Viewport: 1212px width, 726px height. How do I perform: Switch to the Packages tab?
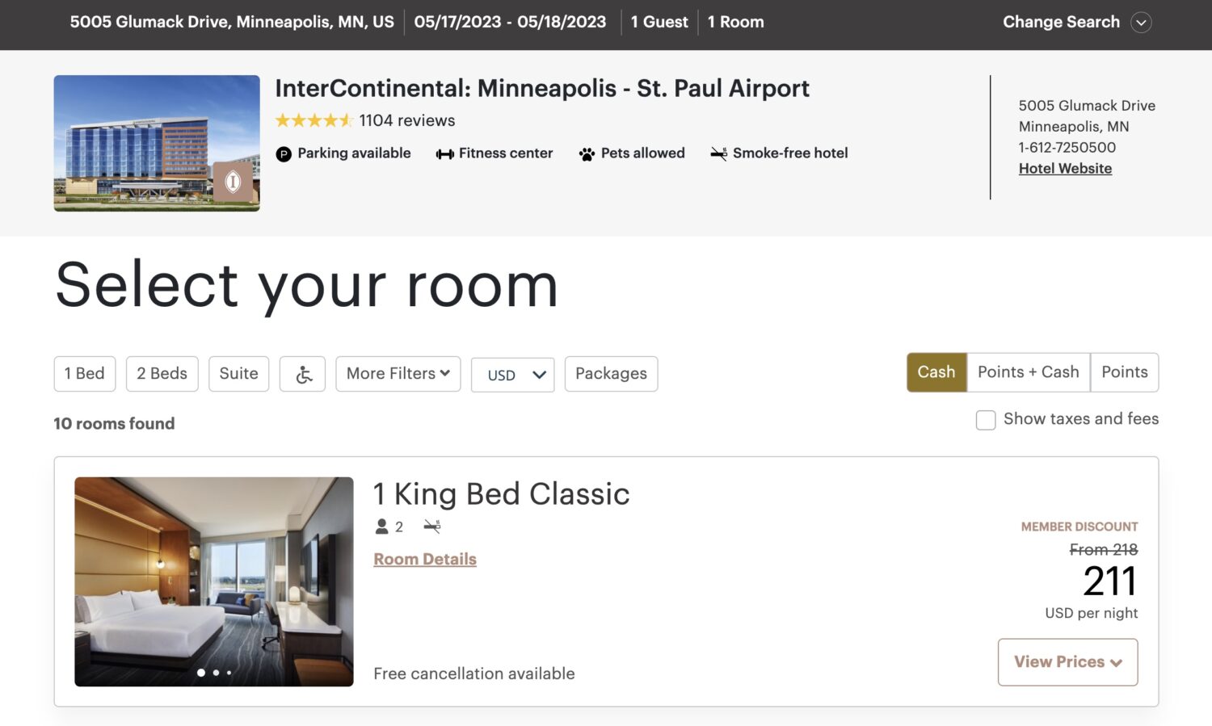coord(611,373)
